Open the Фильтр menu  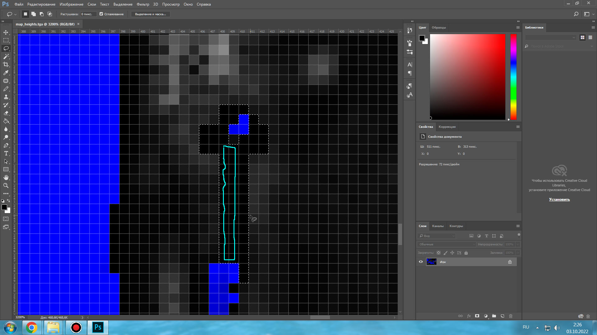(143, 4)
